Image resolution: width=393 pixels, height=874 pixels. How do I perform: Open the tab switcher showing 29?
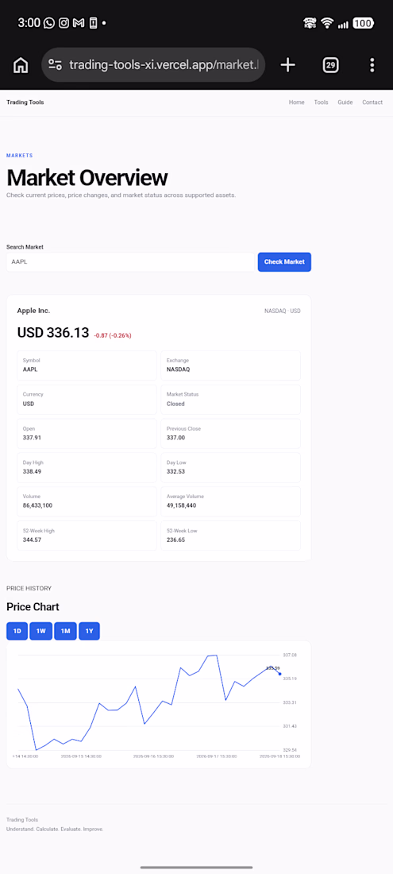pos(330,65)
